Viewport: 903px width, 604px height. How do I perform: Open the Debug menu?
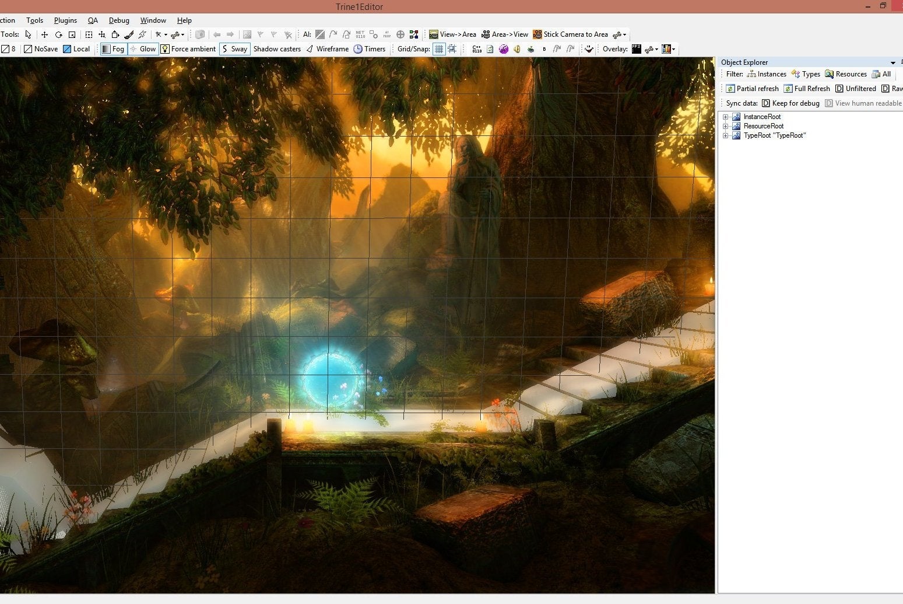click(119, 20)
